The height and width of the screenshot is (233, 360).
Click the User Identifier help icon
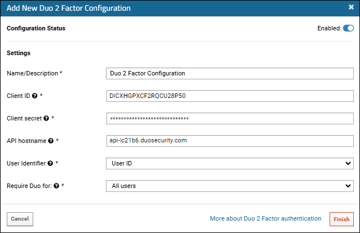point(50,163)
